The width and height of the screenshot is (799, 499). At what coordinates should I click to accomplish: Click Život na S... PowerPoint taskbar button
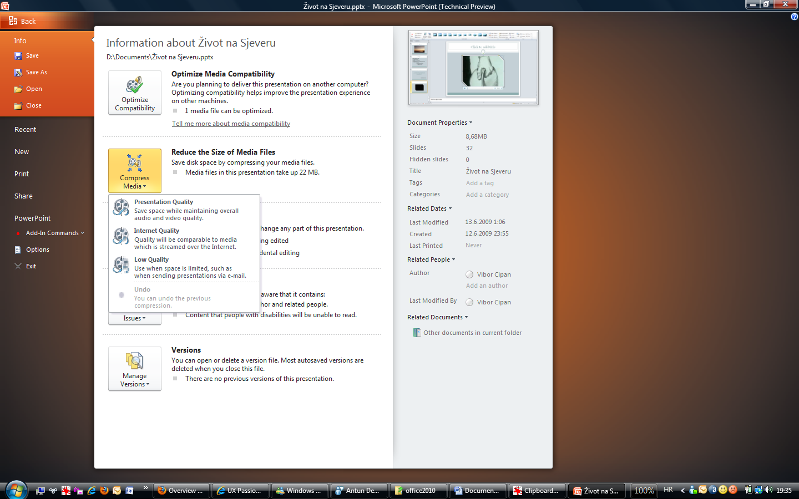coord(596,491)
